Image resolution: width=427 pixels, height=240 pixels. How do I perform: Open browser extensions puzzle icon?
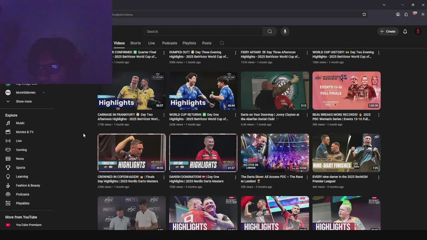(406, 14)
